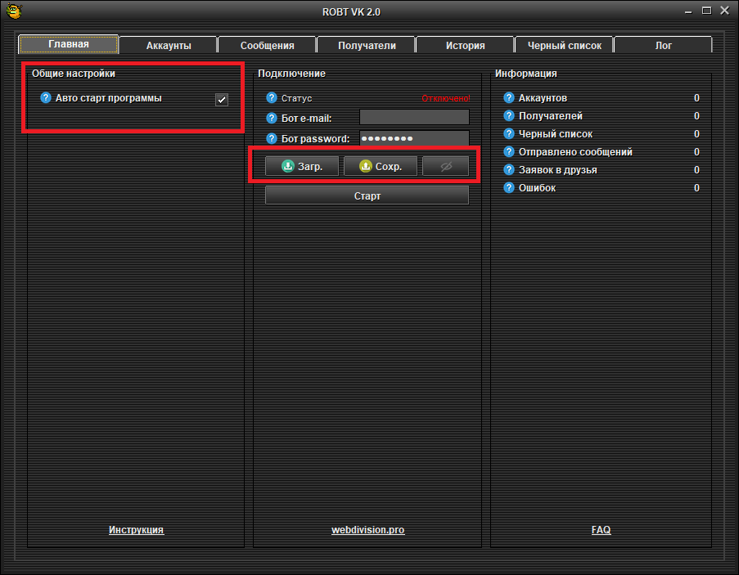Click help icon next to Заявок в друзья
Screen dimensions: 739x575
[x=508, y=170]
